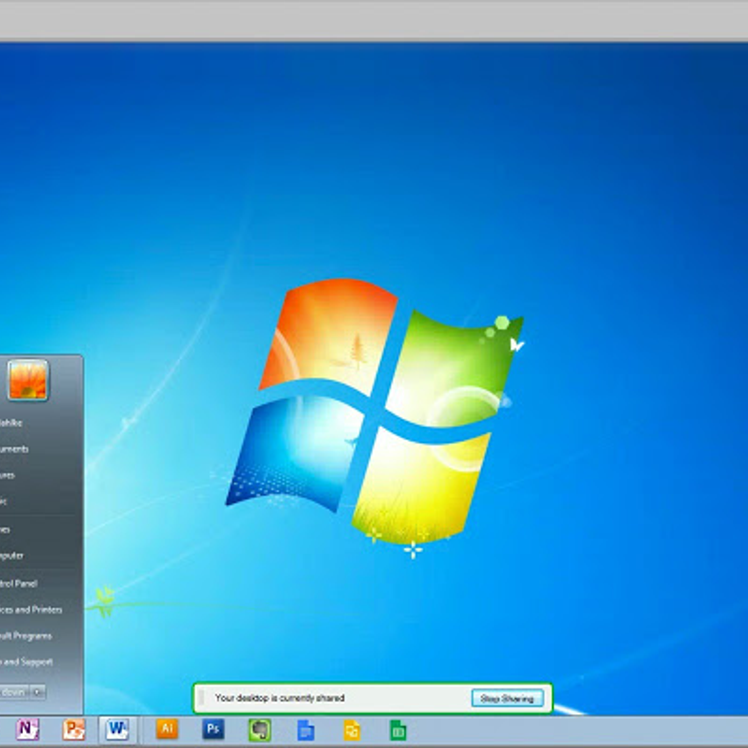748x748 pixels.
Task: Open Documents in the Start menu
Action: pos(14,449)
